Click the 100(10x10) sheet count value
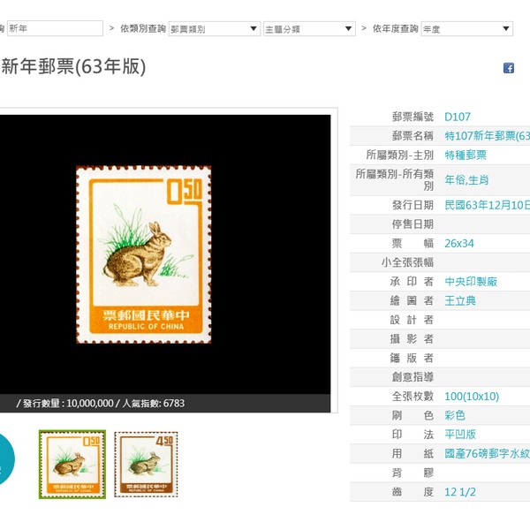Viewport: 530px width, 530px height. coord(472,396)
